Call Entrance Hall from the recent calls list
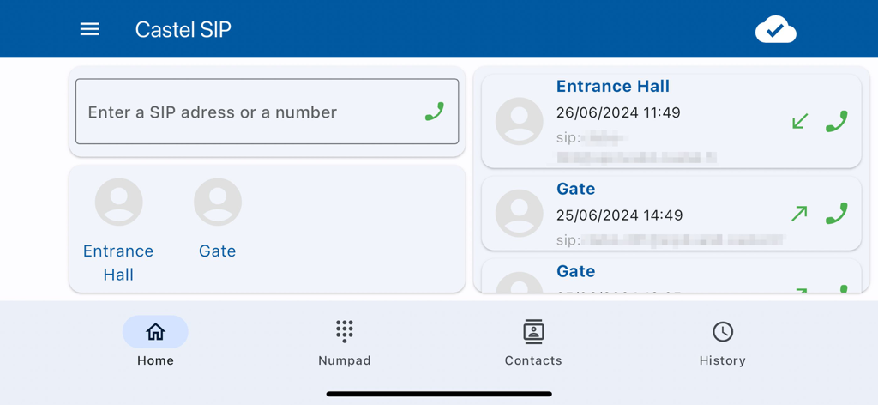Image resolution: width=878 pixels, height=405 pixels. click(836, 121)
